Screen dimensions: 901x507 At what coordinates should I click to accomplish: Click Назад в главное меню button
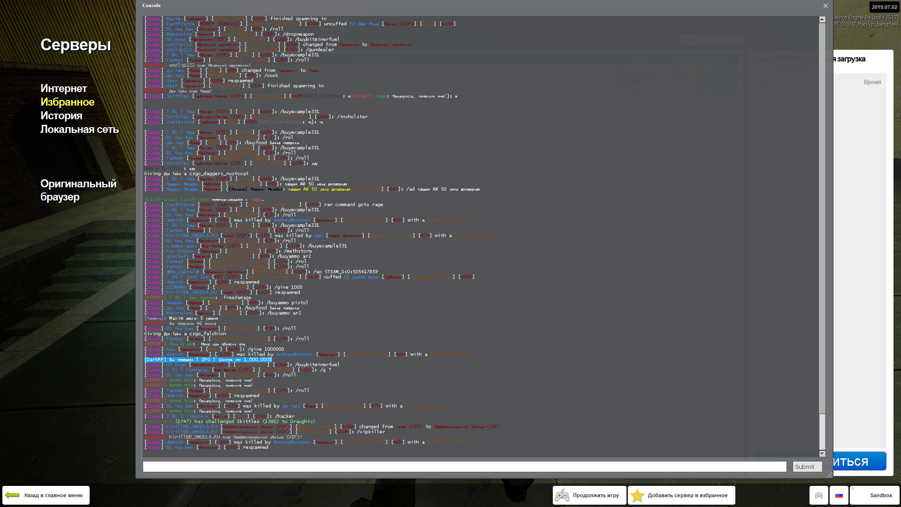pos(46,495)
